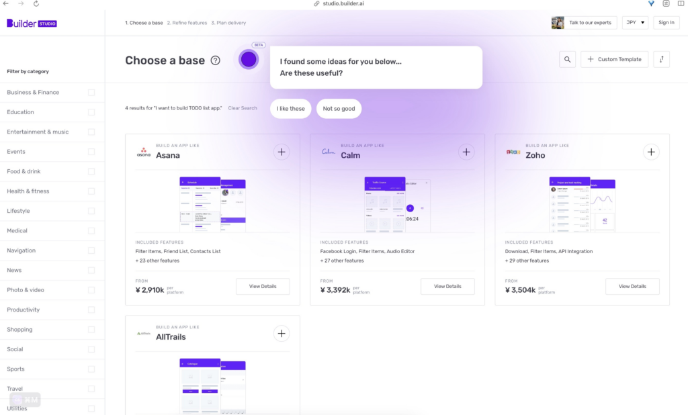Open the Calm app preview thumbnail
The image size is (688, 415).
[x=398, y=204]
